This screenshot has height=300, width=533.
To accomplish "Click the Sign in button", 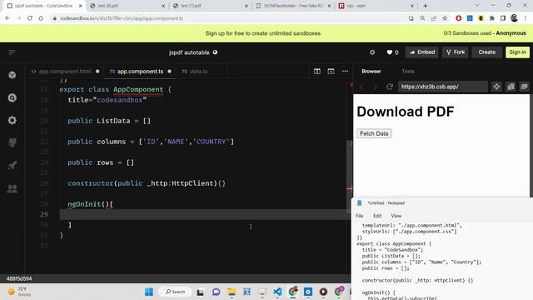I will (517, 52).
